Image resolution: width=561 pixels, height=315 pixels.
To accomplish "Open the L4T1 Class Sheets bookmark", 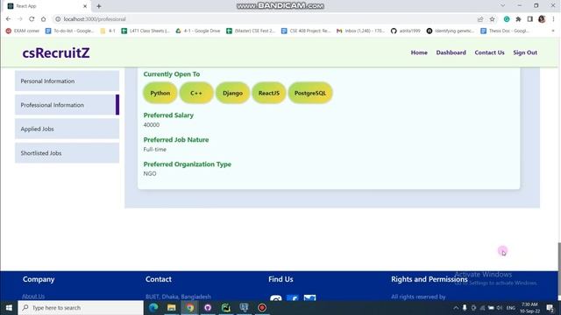I will (146, 31).
